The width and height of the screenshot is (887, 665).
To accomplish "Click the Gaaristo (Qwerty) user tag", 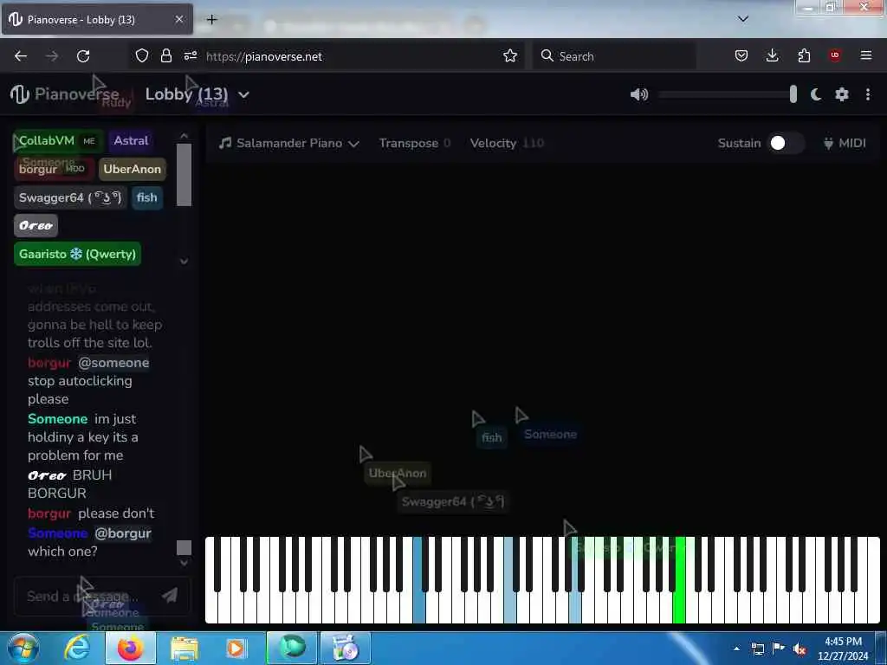I will tap(77, 254).
